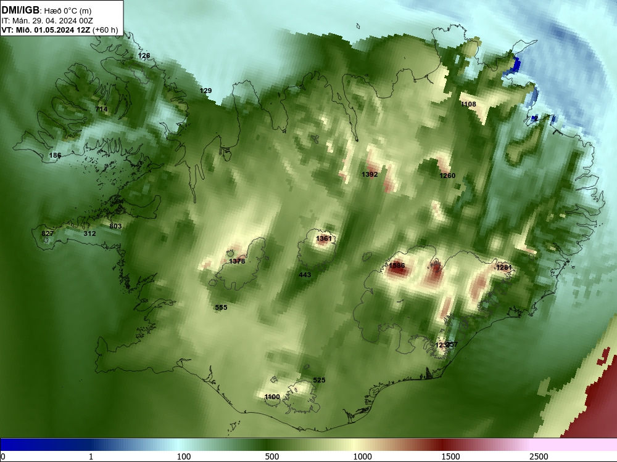Viewport: 617px width, 462px height.
Task: Select the 1378 value label
Action: (x=237, y=261)
